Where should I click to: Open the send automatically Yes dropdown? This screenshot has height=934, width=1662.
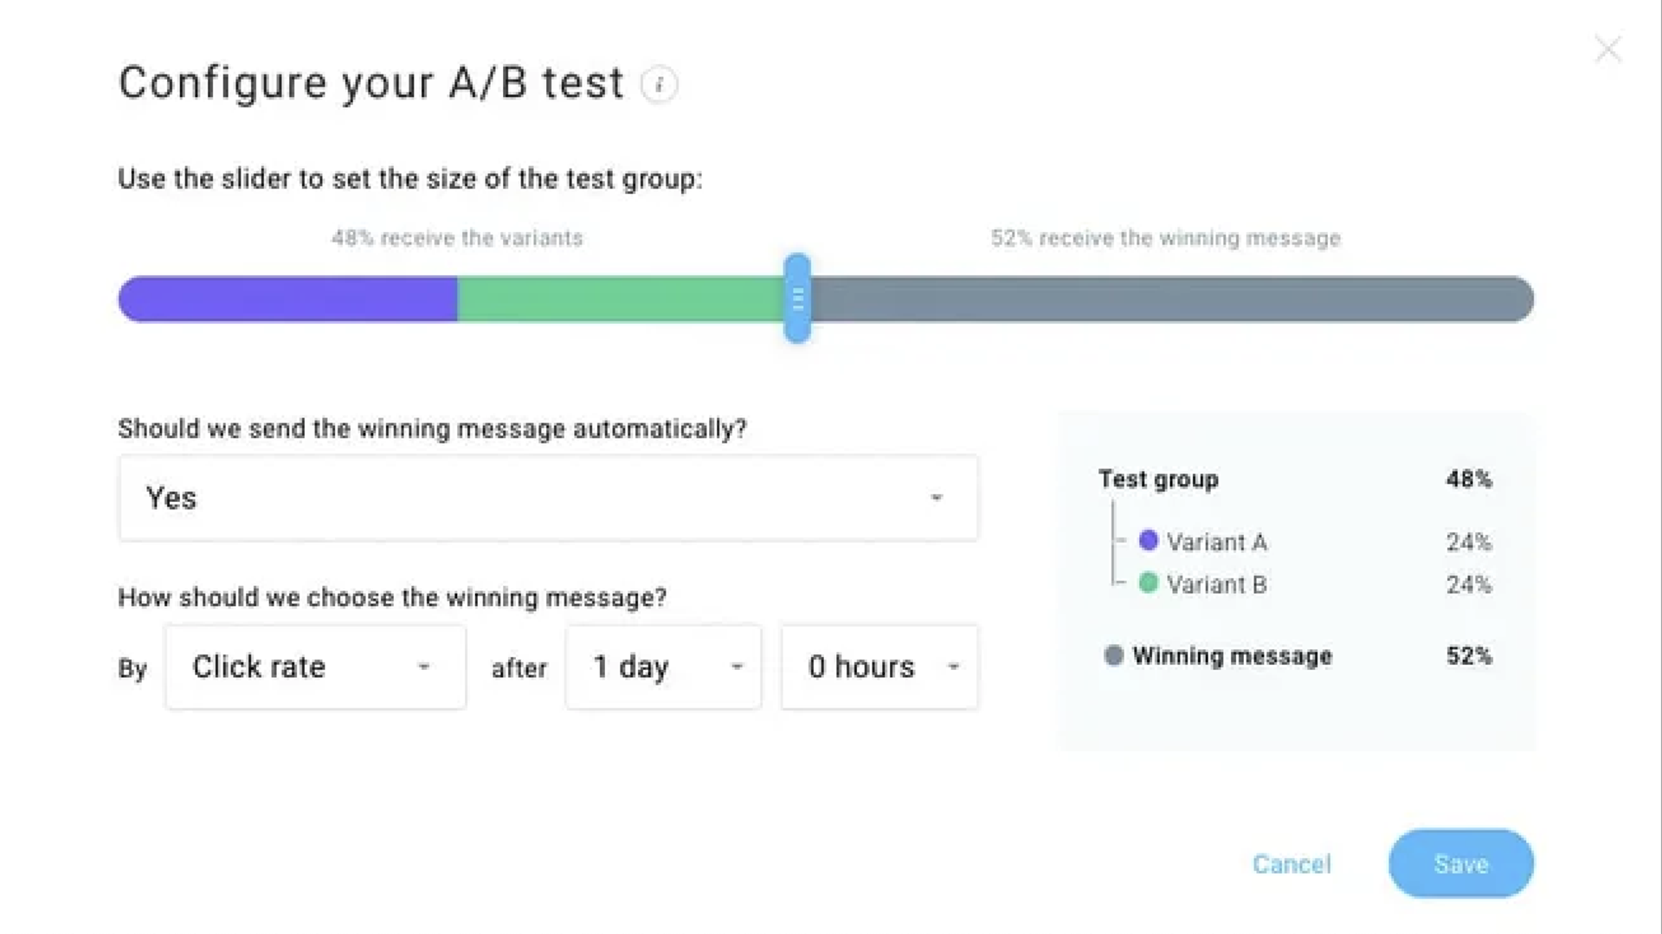tap(548, 499)
